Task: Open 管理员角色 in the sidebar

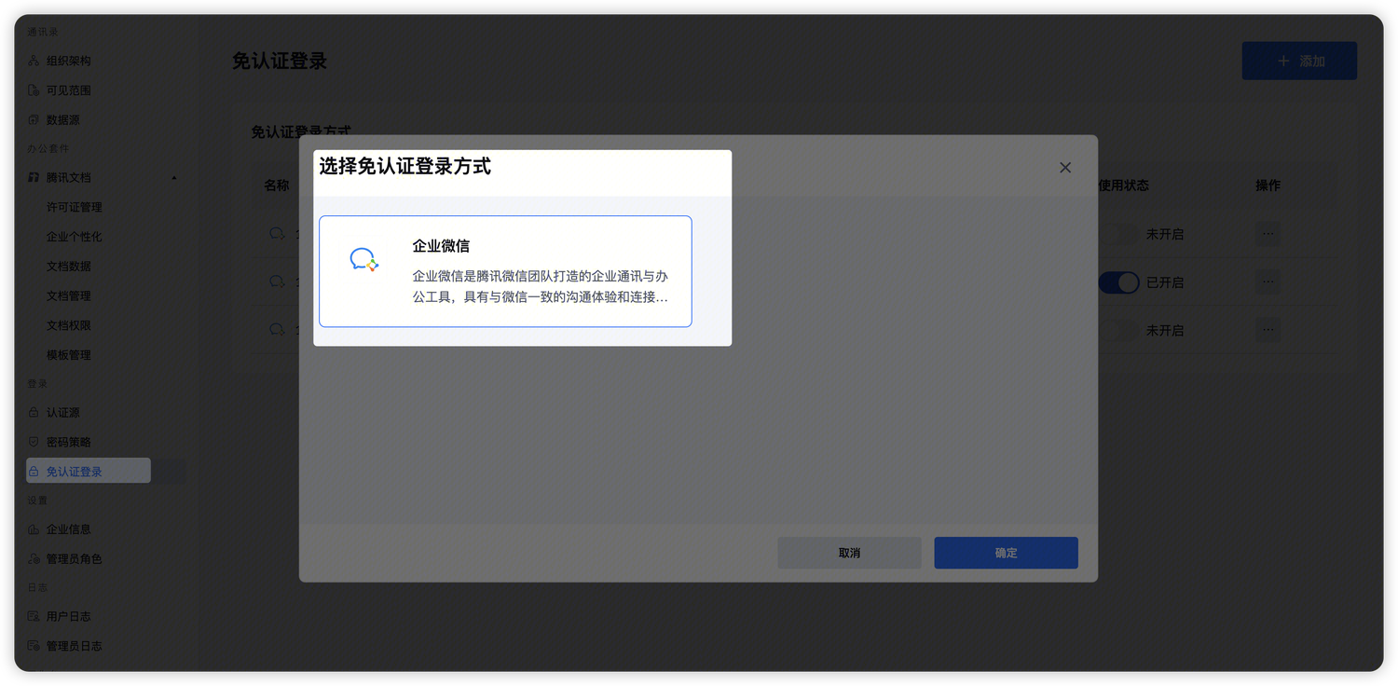Action: (x=74, y=559)
